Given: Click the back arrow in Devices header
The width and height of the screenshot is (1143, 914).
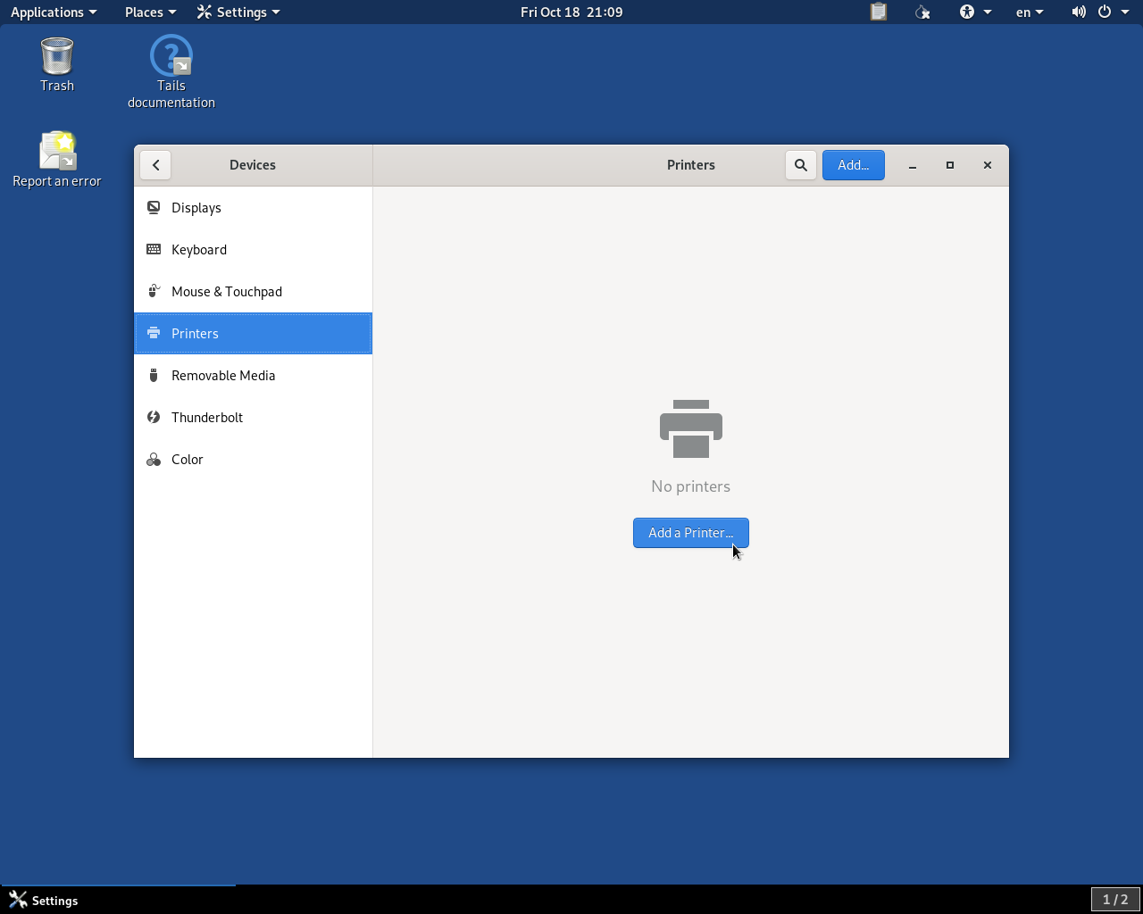Looking at the screenshot, I should [x=155, y=165].
